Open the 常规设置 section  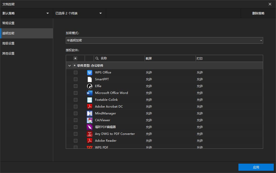26,23
